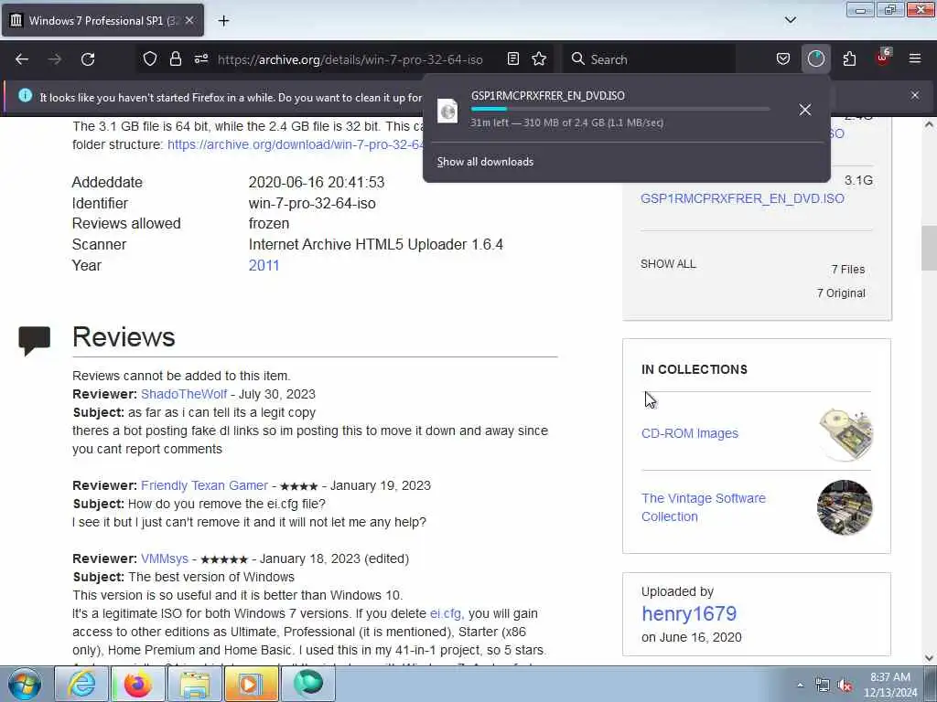Open Firefox application menu
The image size is (937, 702).
(x=915, y=58)
